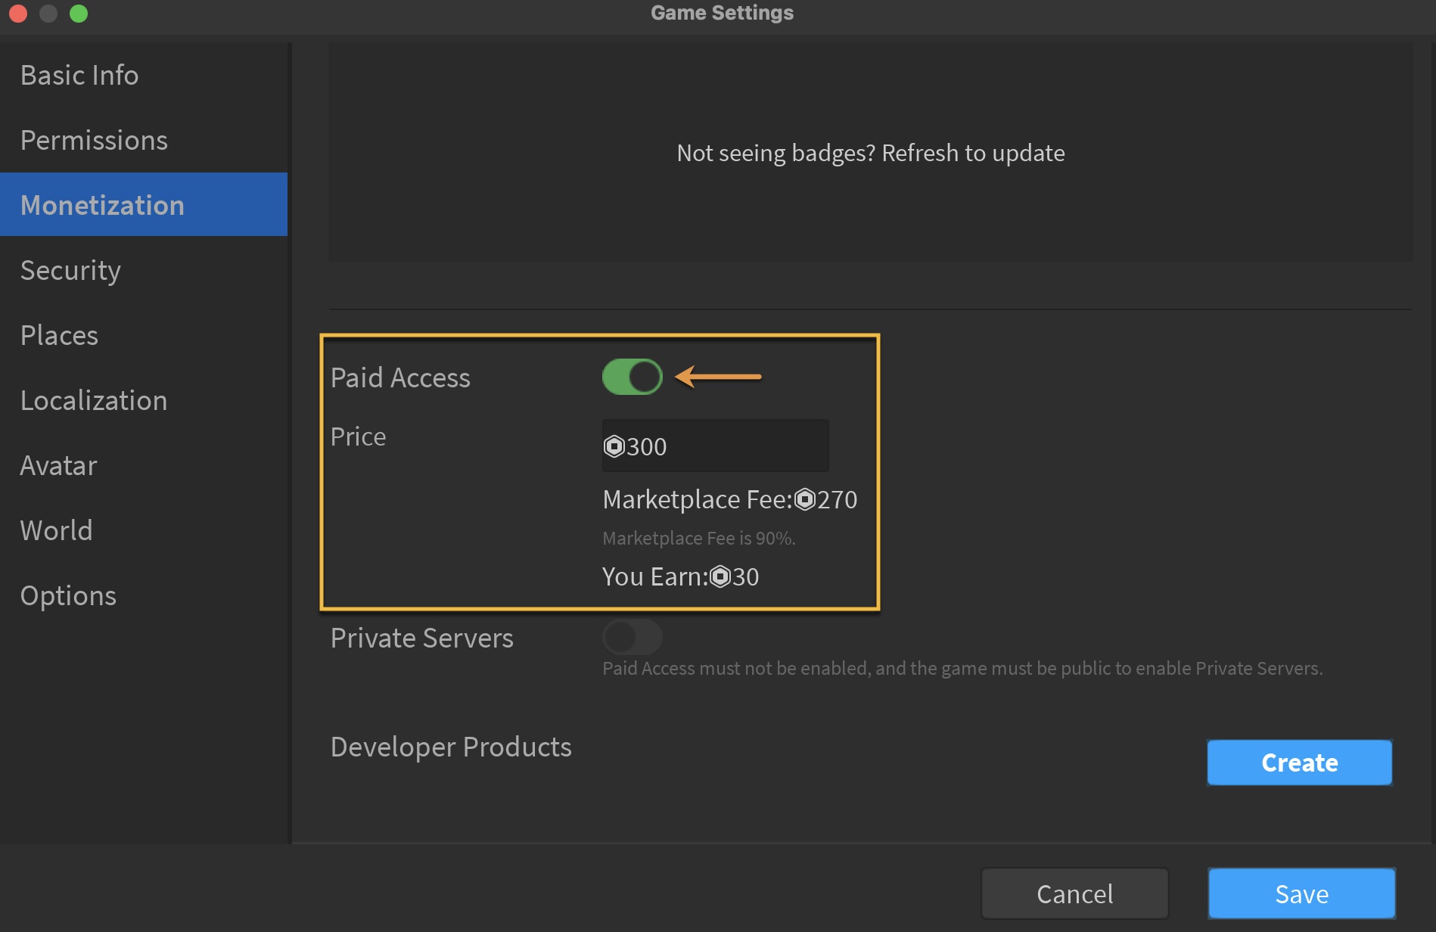The image size is (1436, 932).
Task: Click the Robux icon beside Marketplace Fee
Action: click(805, 499)
